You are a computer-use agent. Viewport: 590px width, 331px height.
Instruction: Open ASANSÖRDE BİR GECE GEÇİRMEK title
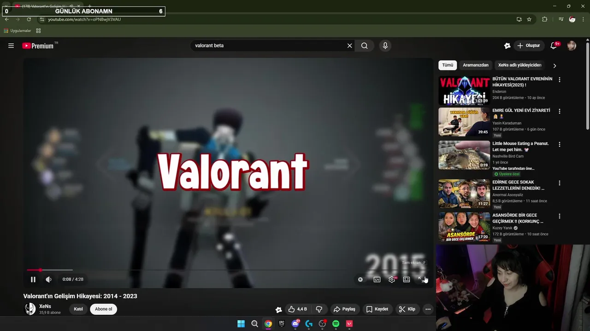(x=518, y=218)
